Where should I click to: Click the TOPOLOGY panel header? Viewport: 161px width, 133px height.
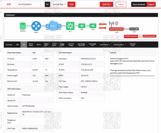(x=81, y=15)
